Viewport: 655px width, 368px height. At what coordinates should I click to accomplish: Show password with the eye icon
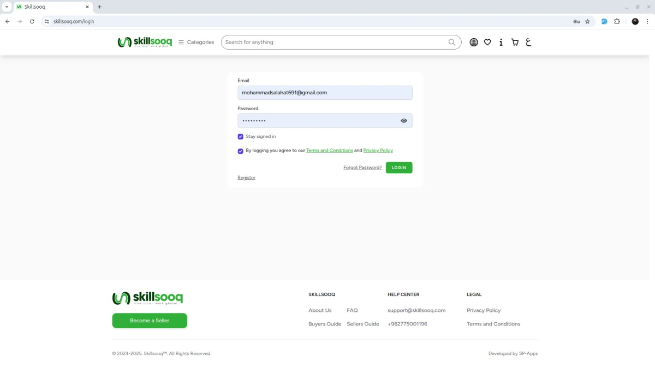click(x=404, y=120)
